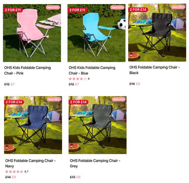The height and width of the screenshot is (183, 189).
Task: Open the grey foldable camping chair image
Action: point(97,125)
